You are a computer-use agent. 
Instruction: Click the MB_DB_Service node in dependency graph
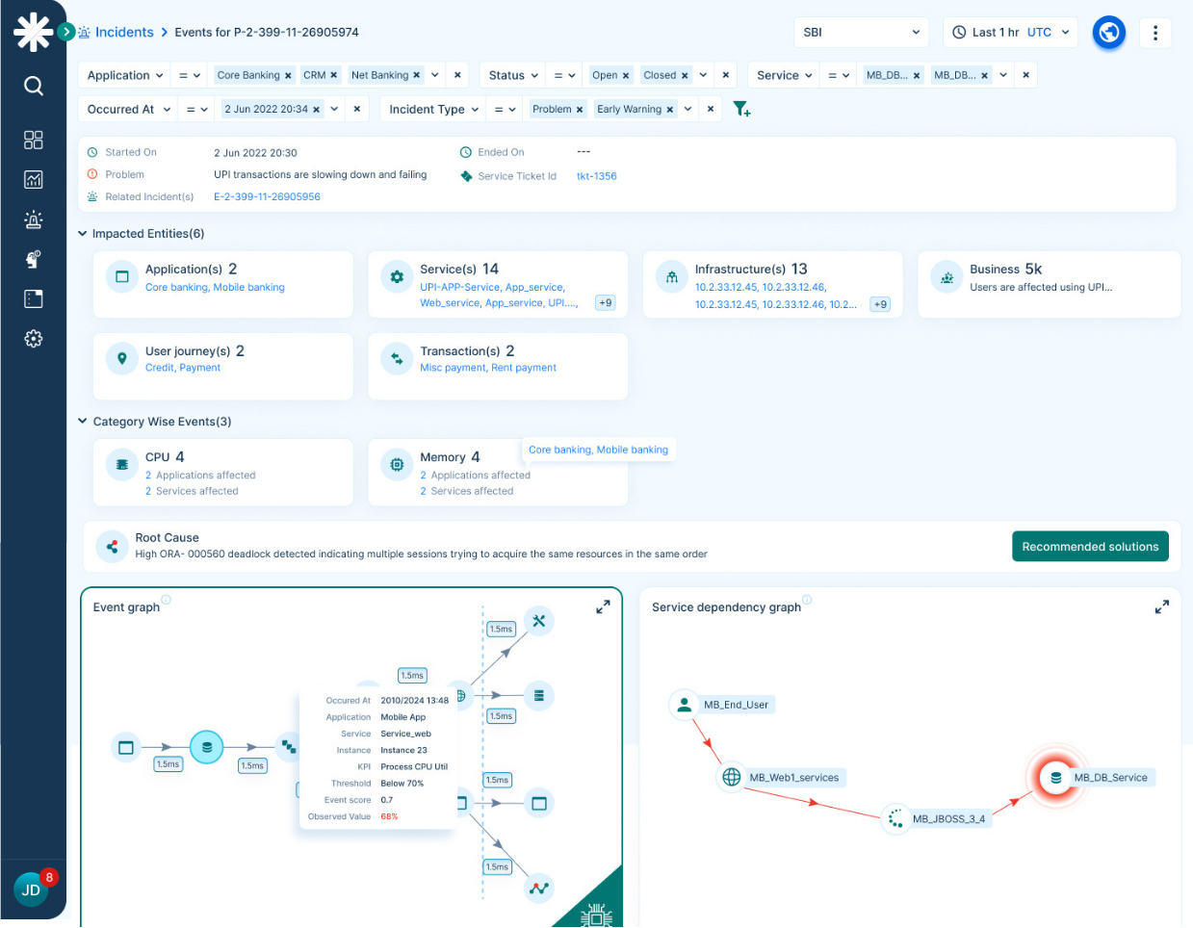tap(1056, 778)
